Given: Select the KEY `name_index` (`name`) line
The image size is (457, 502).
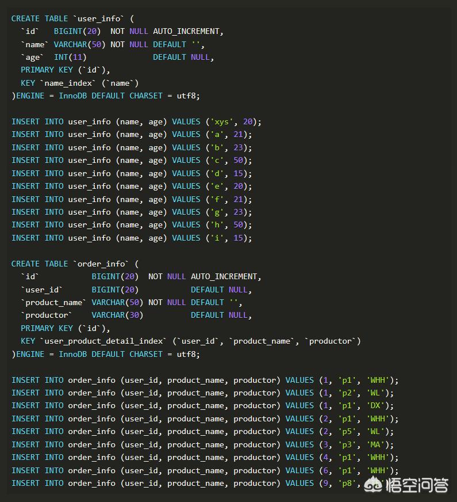Looking at the screenshot, I should click(x=79, y=83).
